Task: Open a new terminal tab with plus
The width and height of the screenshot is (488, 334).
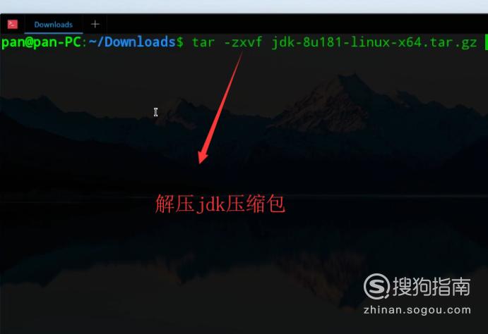Action: pyautogui.click(x=95, y=24)
